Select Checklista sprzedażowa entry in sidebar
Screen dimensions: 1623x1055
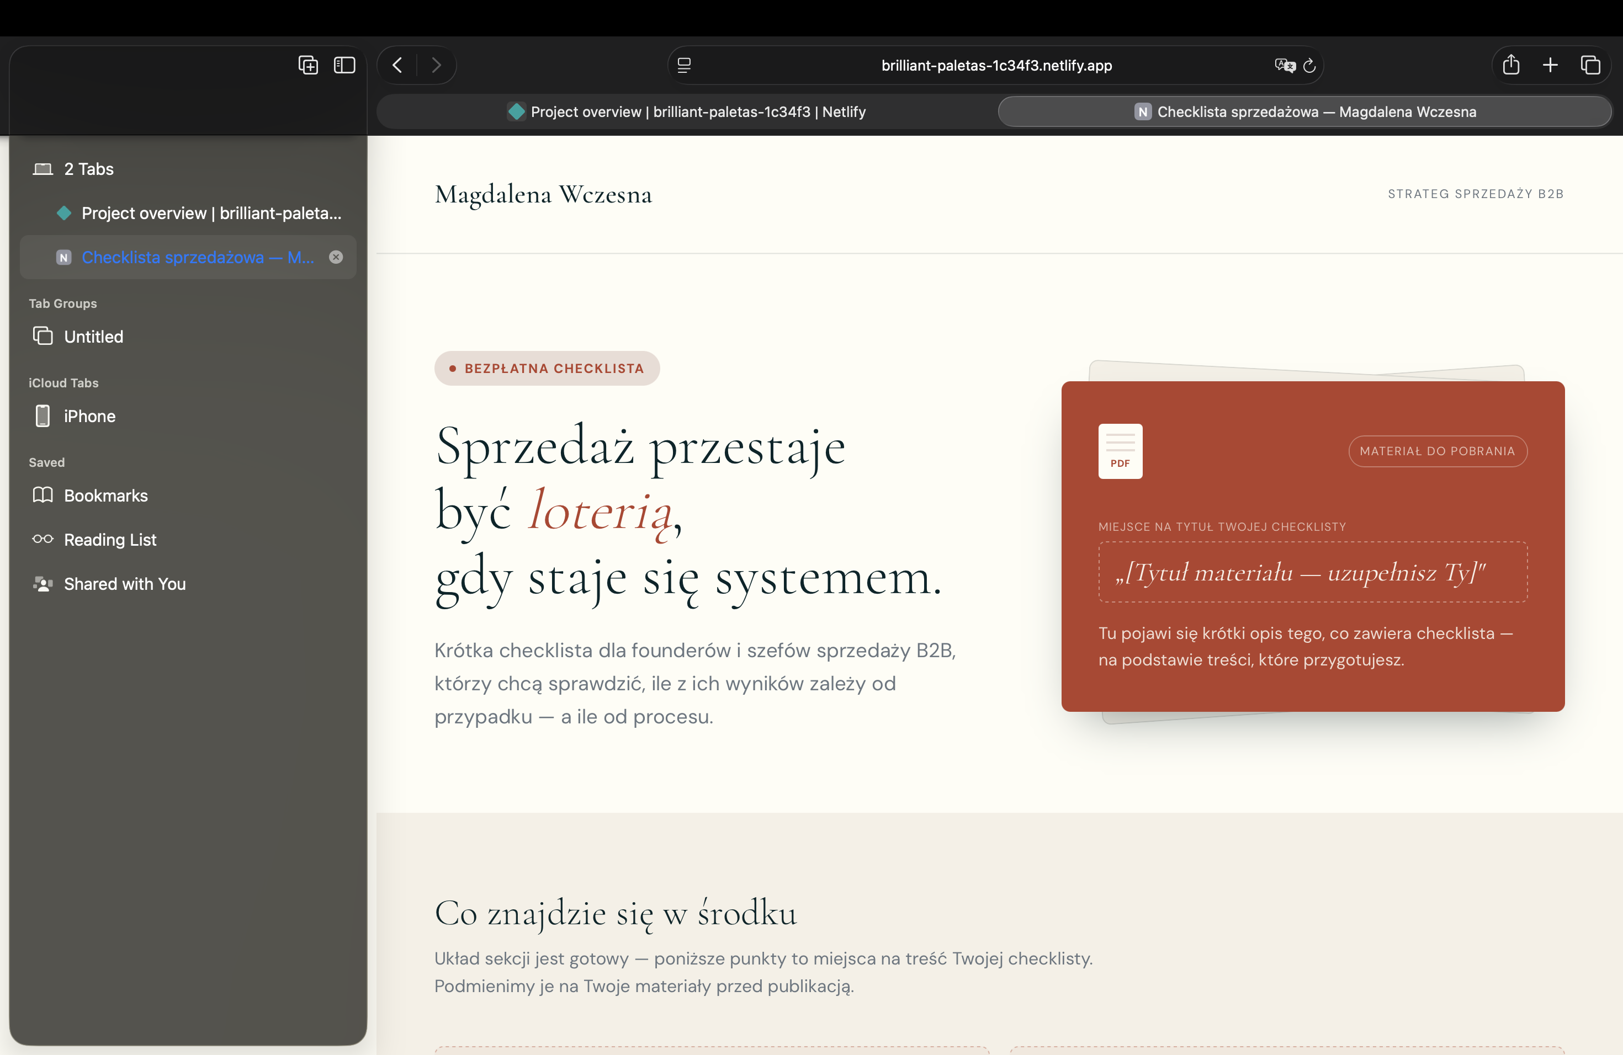tap(188, 258)
